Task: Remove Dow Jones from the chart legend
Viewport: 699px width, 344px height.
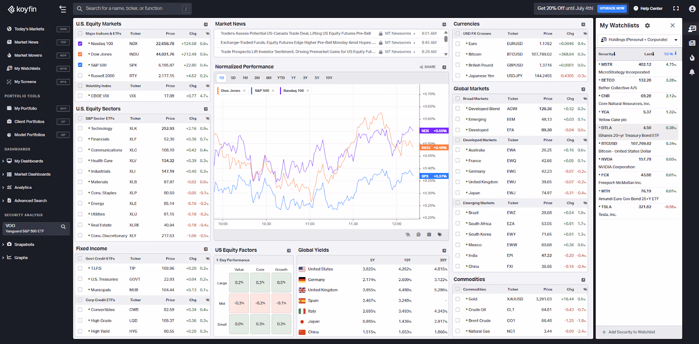Action: (244, 91)
